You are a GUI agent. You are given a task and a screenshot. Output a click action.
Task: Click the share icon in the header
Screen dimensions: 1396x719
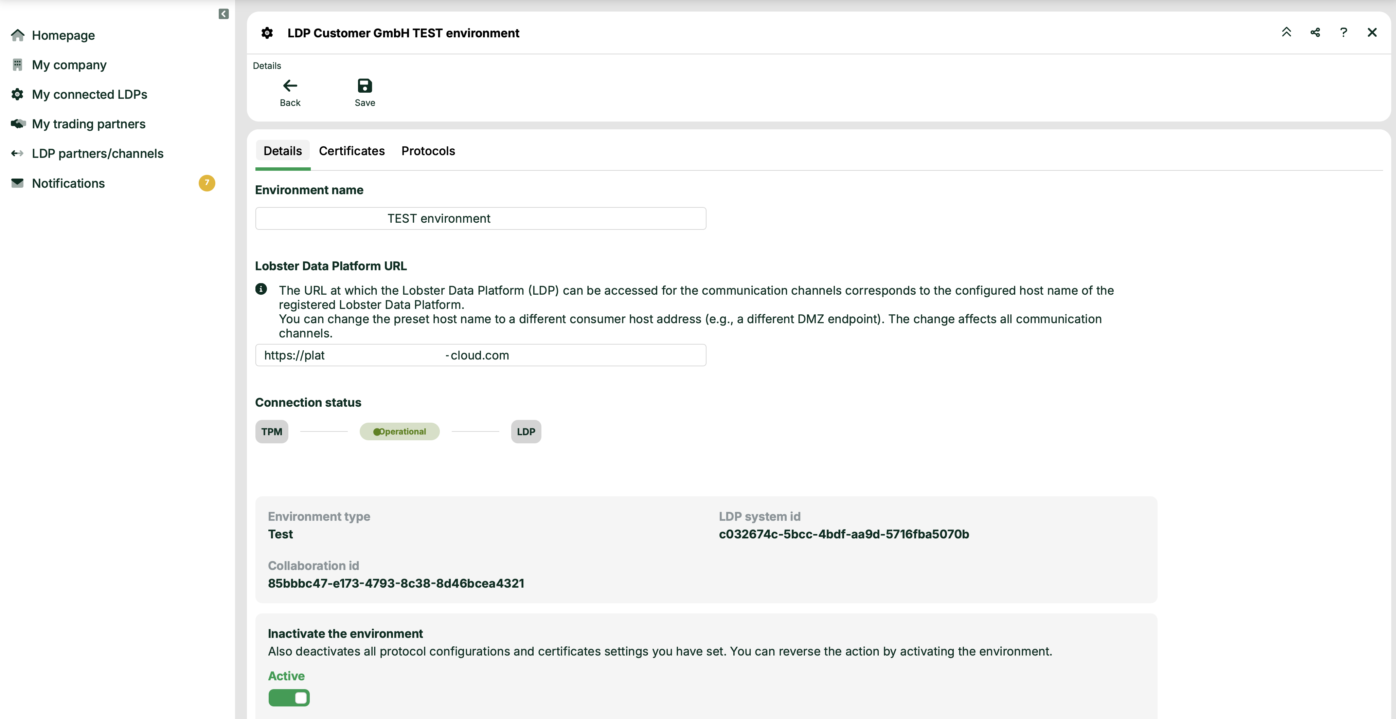(x=1315, y=33)
